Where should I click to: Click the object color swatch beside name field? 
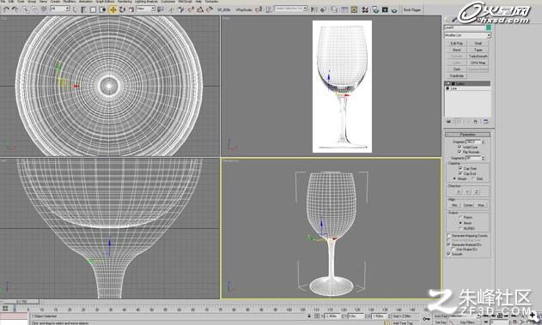[489, 27]
